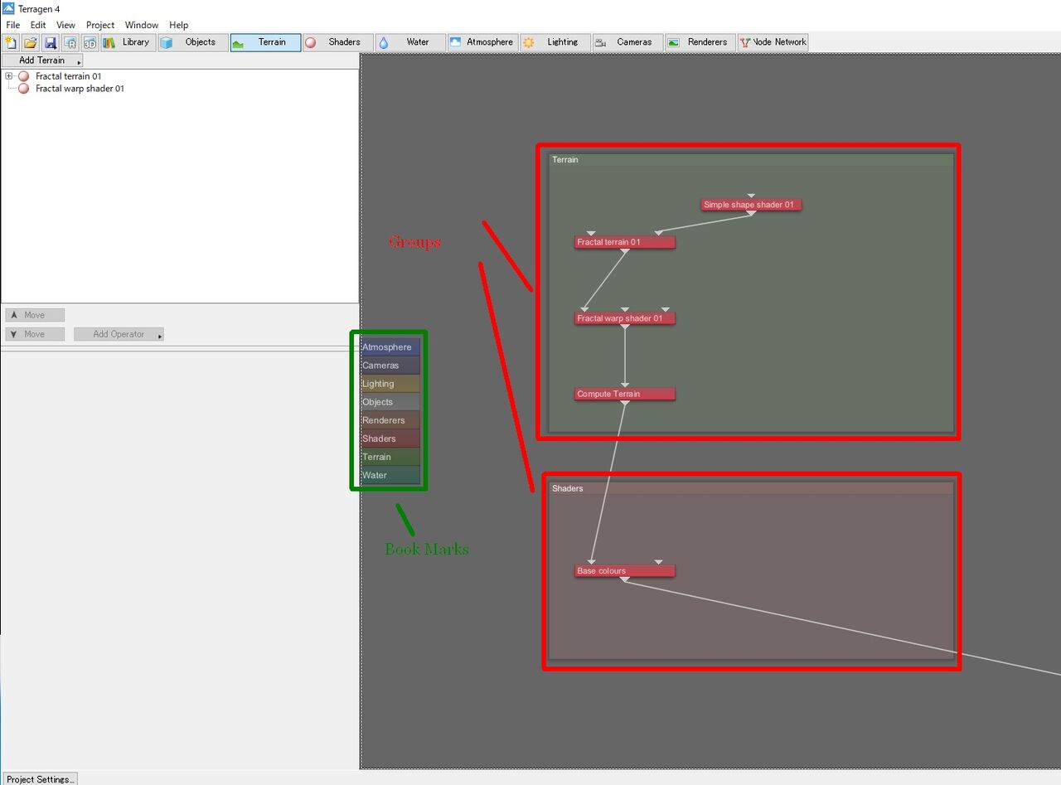The height and width of the screenshot is (785, 1061).
Task: Create a new project with the toolbar icon
Action: tap(12, 42)
